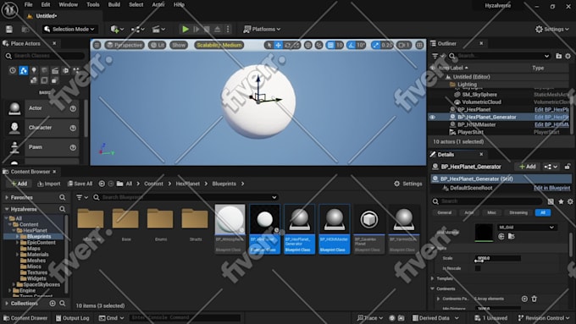The height and width of the screenshot is (324, 576).
Task: Open the material asset dropdown in Details
Action: click(x=527, y=228)
